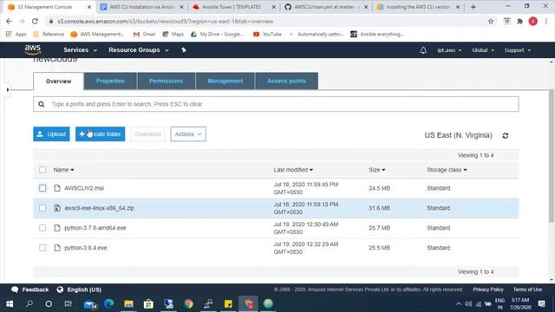Open the ipt.aws account dropdown
Image resolution: width=555 pixels, height=312 pixels.
pyautogui.click(x=449, y=50)
